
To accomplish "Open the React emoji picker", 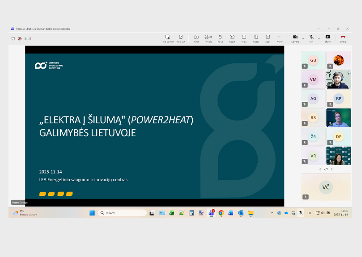I will pos(232,38).
